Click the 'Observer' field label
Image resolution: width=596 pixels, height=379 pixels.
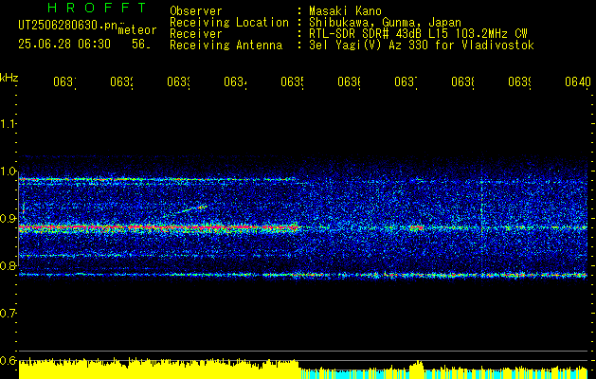click(x=196, y=11)
